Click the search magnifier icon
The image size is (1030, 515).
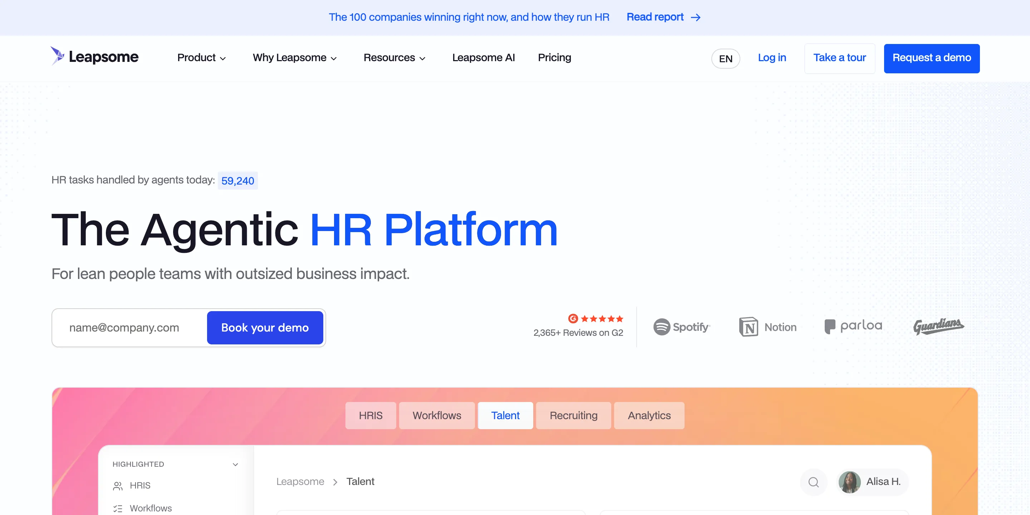pos(813,482)
